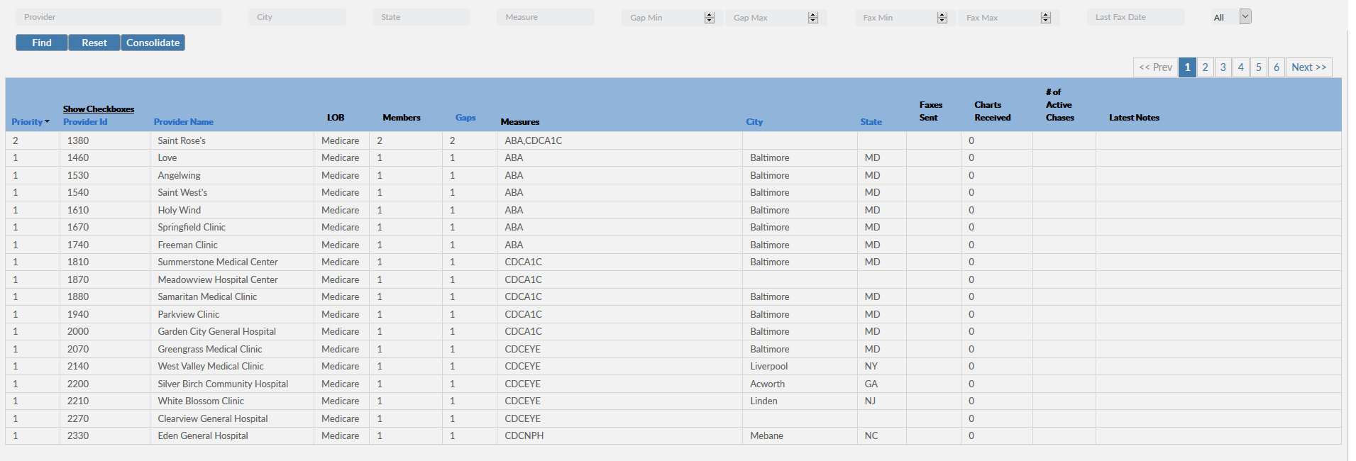The width and height of the screenshot is (1356, 461).
Task: Click the << Prev pagination link
Action: (1155, 67)
